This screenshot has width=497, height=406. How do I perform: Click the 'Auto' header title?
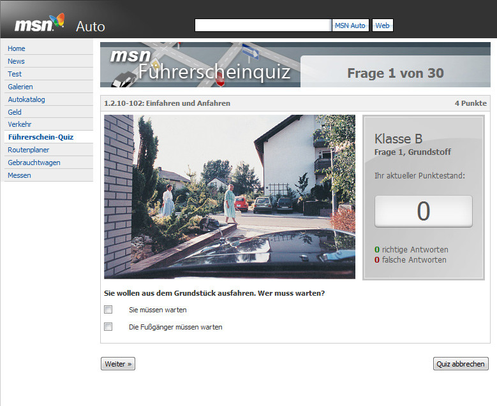(91, 27)
